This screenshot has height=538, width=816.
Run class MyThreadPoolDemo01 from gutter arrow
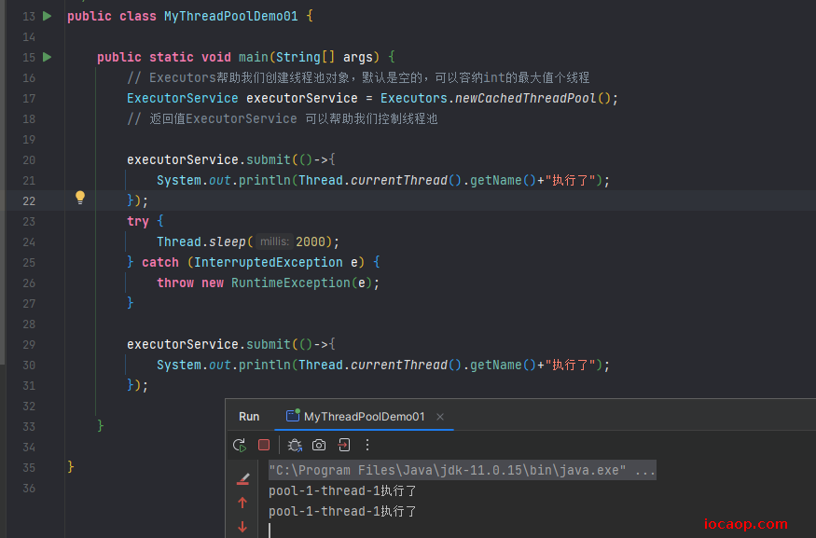click(48, 16)
